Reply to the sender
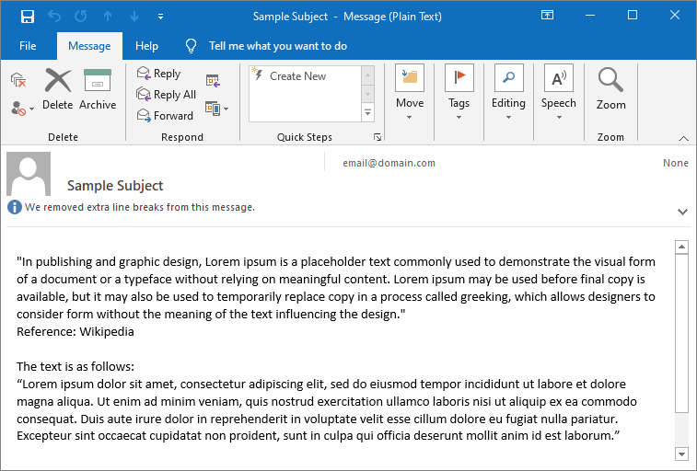Image resolution: width=697 pixels, height=471 pixels. (x=158, y=74)
